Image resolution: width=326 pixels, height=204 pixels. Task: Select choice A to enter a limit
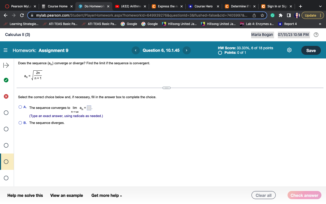[x=20, y=107]
